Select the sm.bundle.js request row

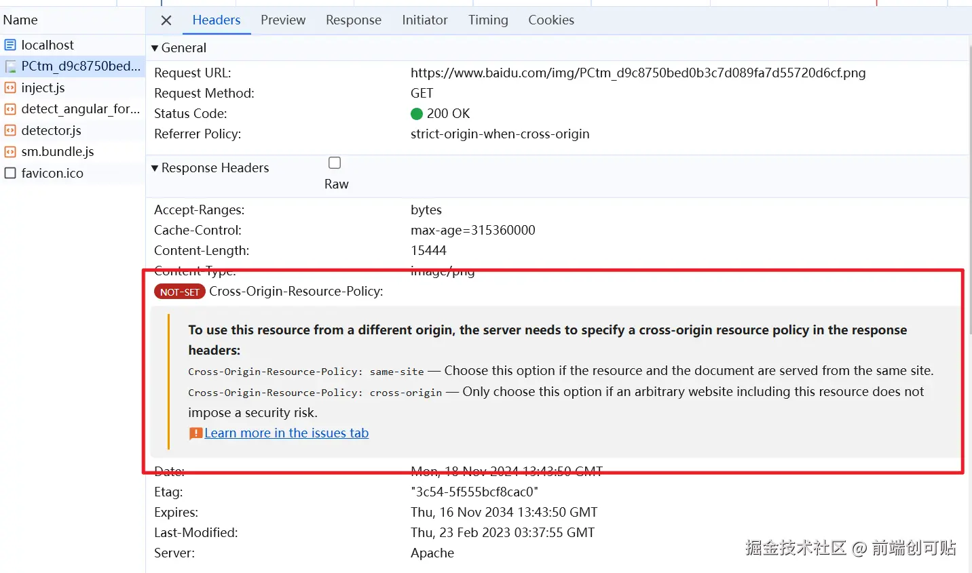click(58, 152)
